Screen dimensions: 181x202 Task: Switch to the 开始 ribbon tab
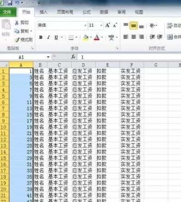point(26,12)
